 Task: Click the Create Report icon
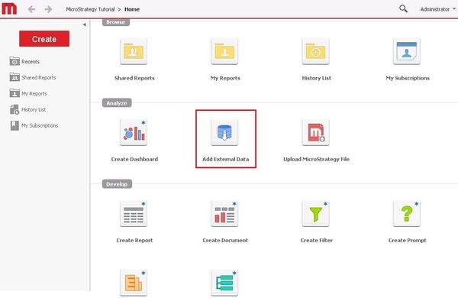[x=134, y=214]
